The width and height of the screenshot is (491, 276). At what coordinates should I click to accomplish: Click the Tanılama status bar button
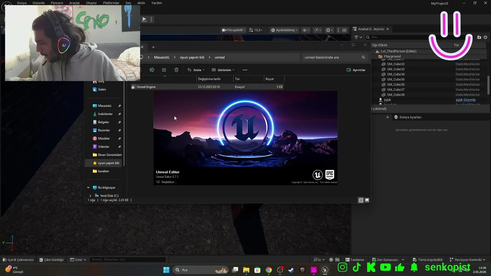pyautogui.click(x=354, y=260)
